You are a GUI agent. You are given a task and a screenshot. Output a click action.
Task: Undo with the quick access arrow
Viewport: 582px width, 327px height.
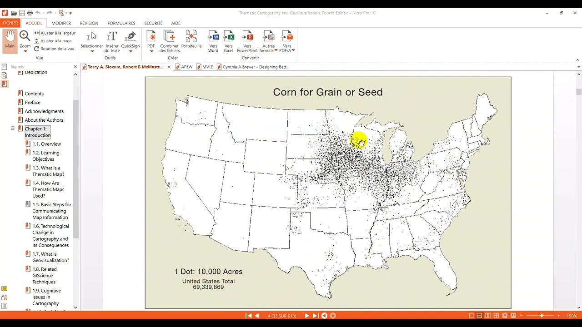click(38, 13)
